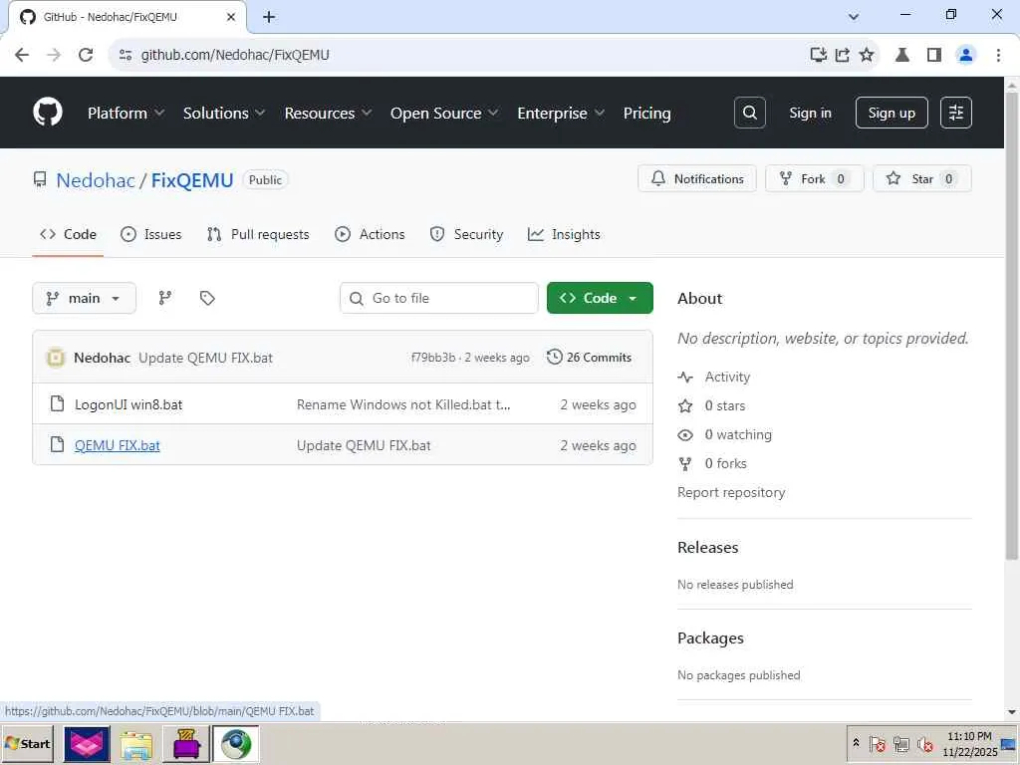Click the branches icon next to main

pos(165,298)
